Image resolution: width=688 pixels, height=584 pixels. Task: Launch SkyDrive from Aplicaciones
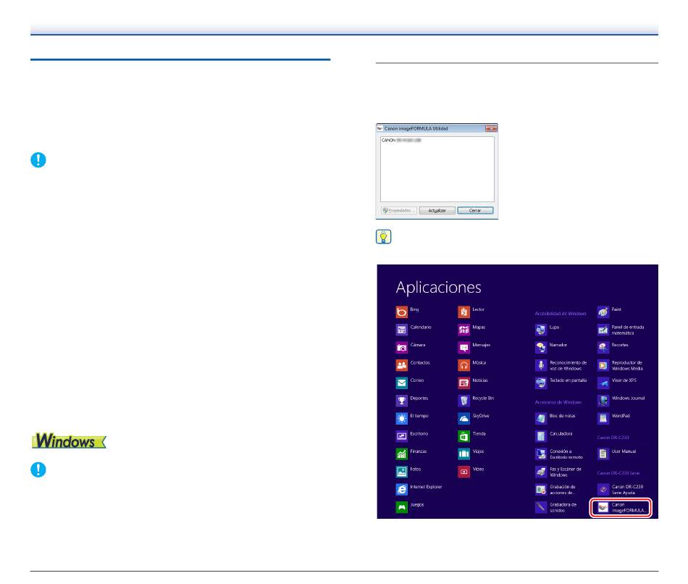474,418
